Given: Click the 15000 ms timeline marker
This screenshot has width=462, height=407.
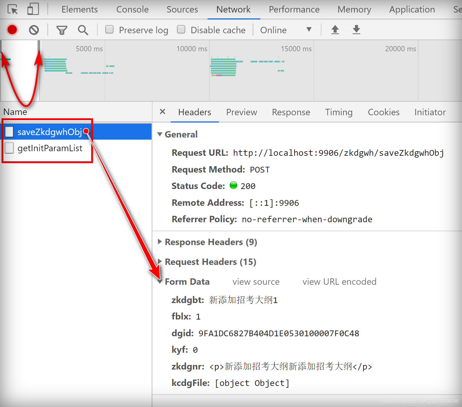Looking at the screenshot, I should [296, 49].
